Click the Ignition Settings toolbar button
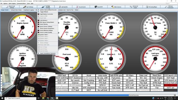 [46, 7]
